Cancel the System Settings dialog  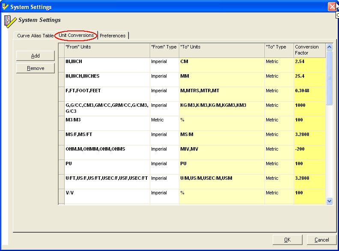[x=321, y=240]
